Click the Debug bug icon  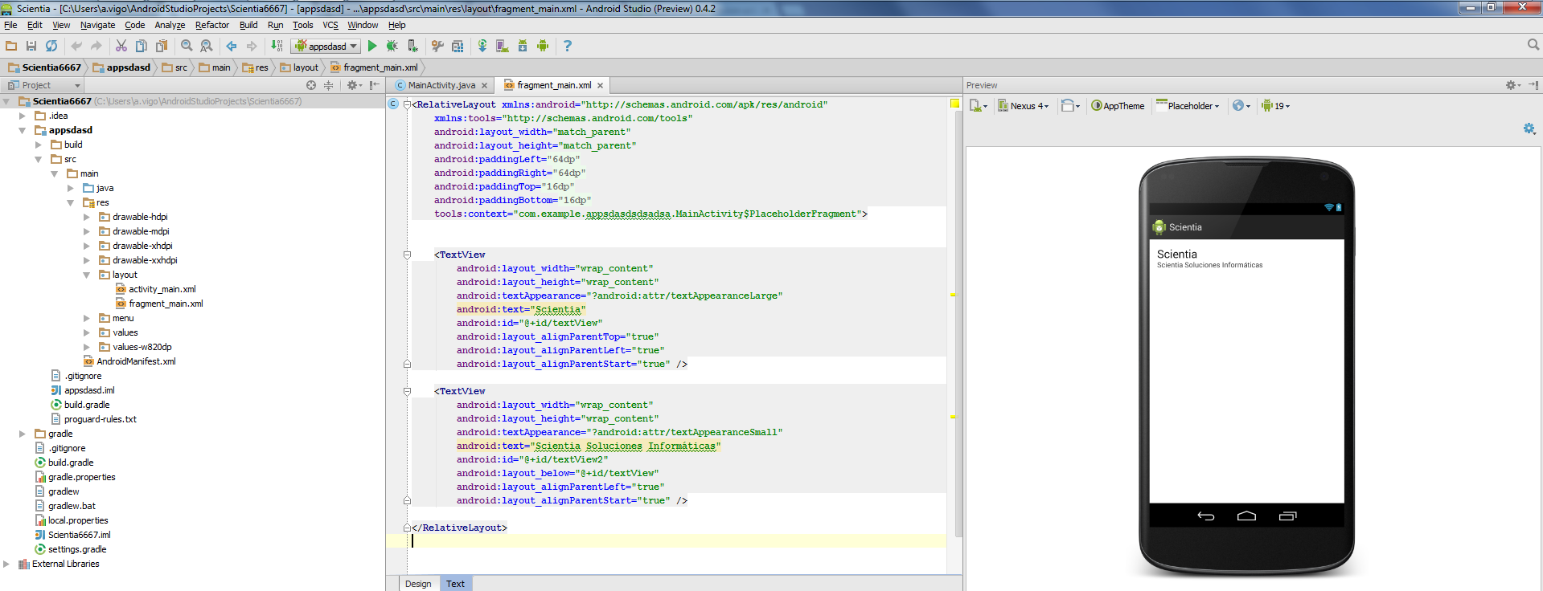(392, 46)
